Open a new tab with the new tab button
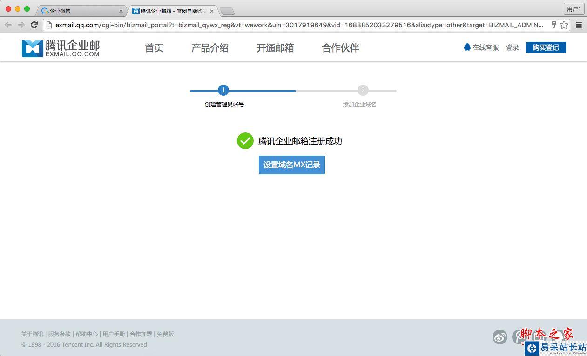The width and height of the screenshot is (587, 356). pos(227,11)
